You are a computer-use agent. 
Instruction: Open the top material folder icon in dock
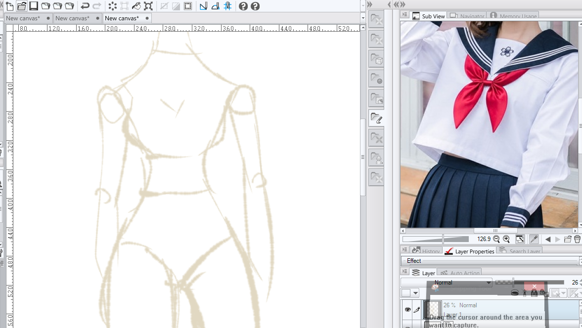point(376,19)
